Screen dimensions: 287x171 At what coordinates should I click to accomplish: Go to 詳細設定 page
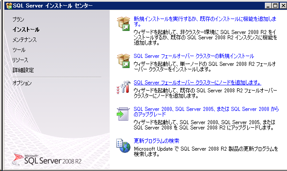point(23,70)
